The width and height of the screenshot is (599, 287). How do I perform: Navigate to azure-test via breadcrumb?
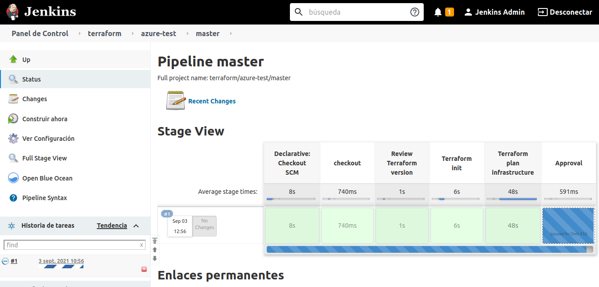pyautogui.click(x=159, y=33)
